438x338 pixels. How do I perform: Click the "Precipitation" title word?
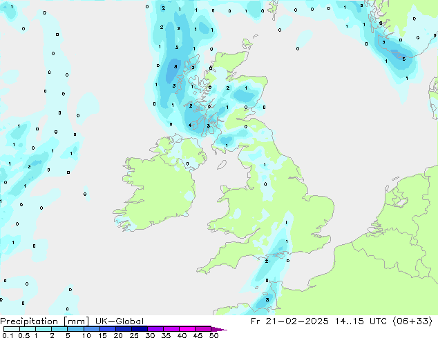[29, 321]
